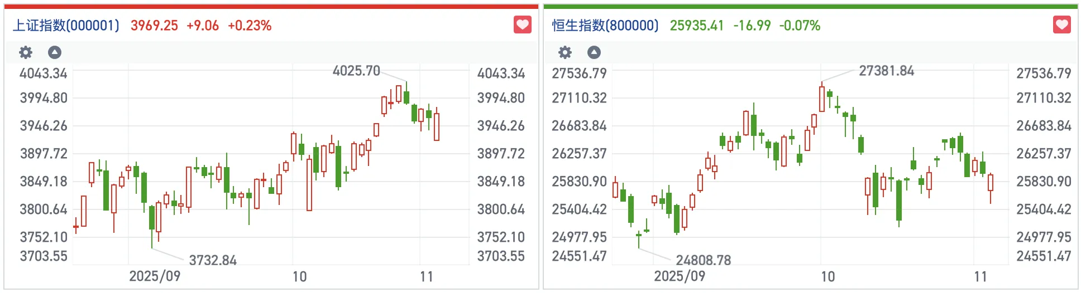
Task: Click the -0.07% change percentage
Action: click(800, 26)
